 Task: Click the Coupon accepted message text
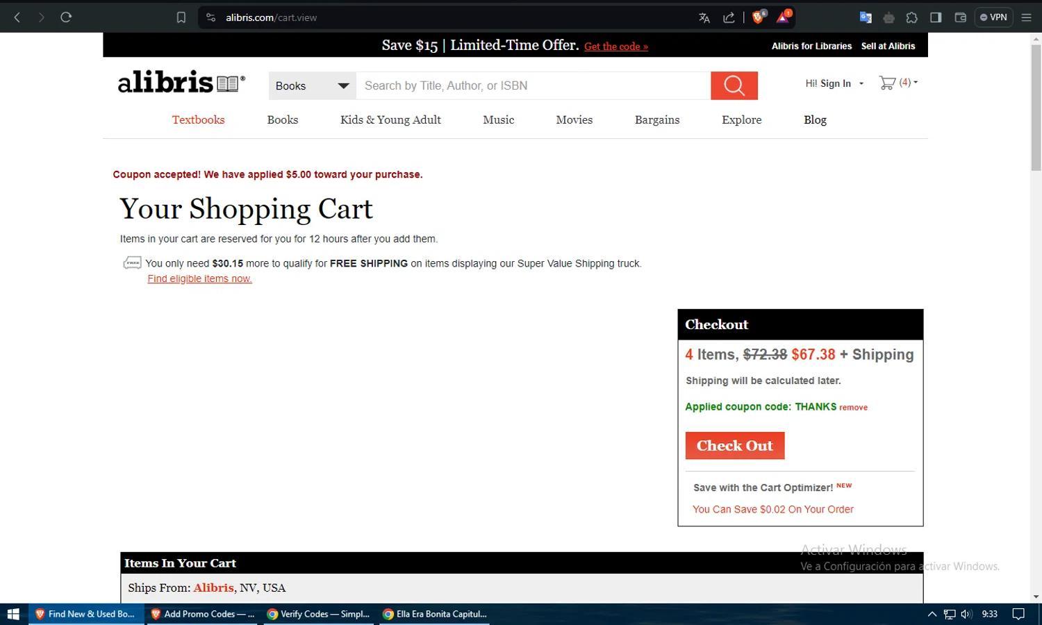coord(267,174)
